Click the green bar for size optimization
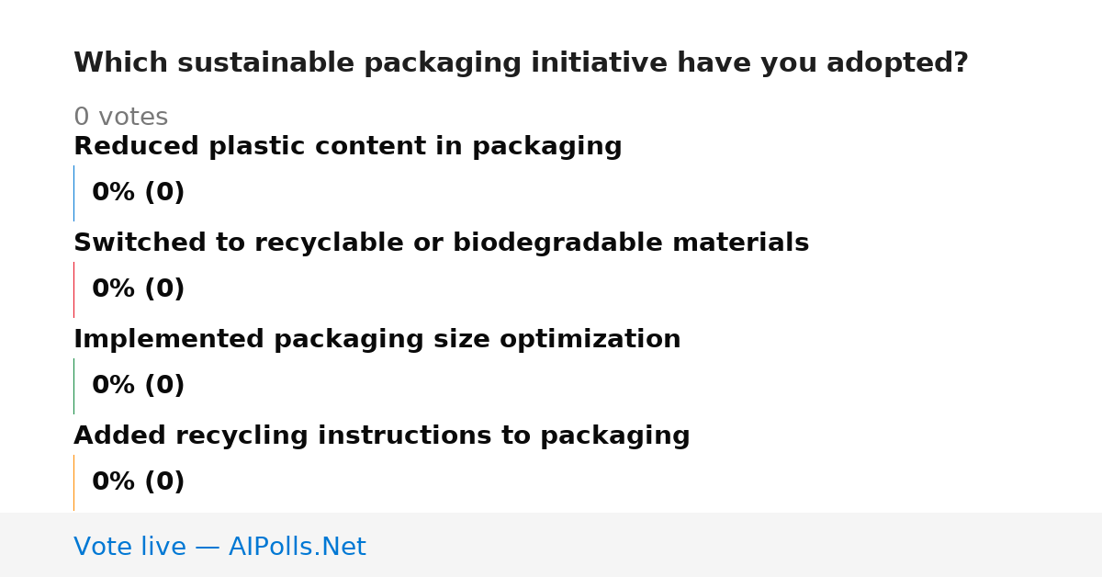 tap(73, 386)
